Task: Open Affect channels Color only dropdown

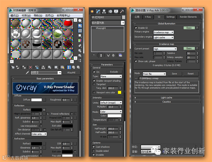Action: 39,134
